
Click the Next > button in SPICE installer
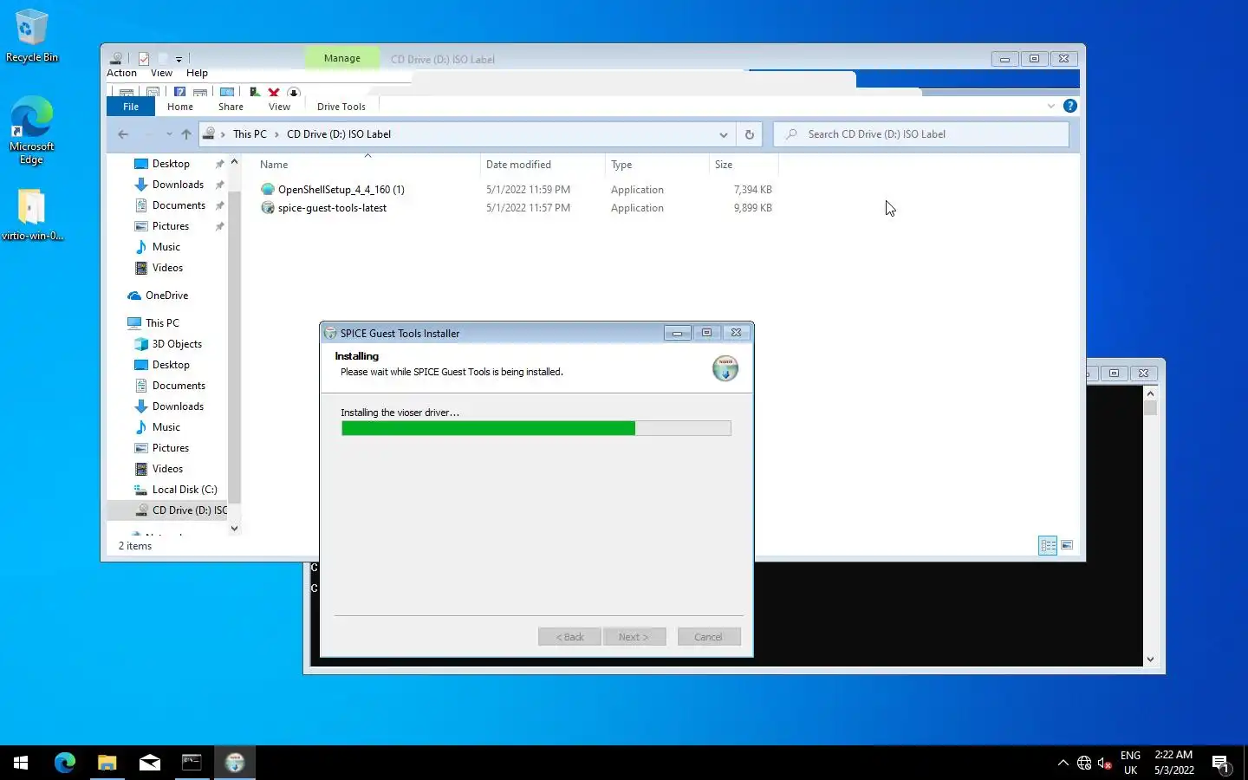click(634, 637)
